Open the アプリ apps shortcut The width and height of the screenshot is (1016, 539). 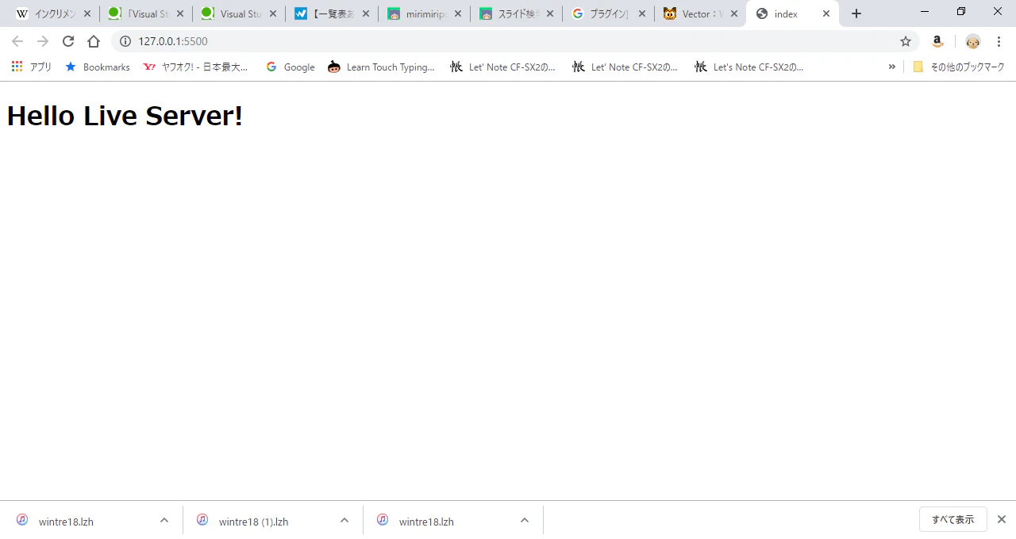[32, 67]
